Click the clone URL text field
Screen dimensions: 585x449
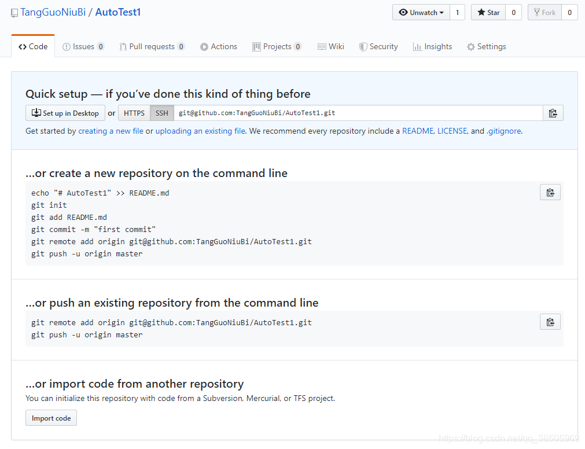point(358,113)
